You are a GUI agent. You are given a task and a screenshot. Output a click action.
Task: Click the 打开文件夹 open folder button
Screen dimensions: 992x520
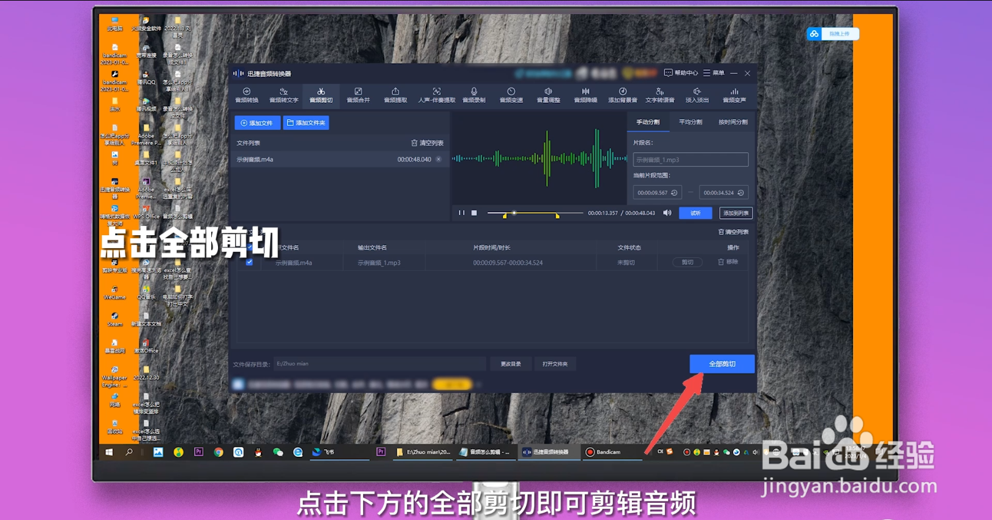coord(555,364)
